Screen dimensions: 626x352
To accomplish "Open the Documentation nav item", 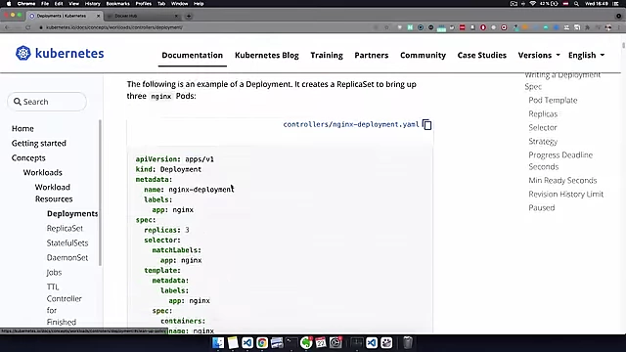I will pyautogui.click(x=192, y=55).
